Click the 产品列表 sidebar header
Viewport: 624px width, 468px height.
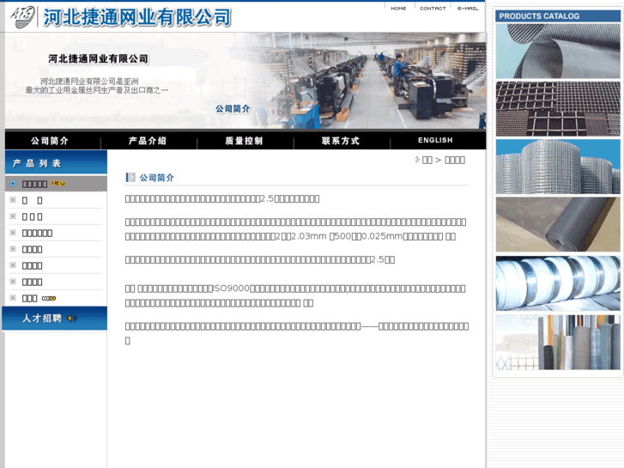pos(56,162)
